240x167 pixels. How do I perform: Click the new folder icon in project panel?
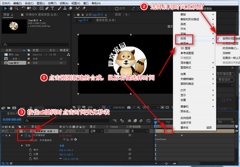pyautogui.click(x=9, y=108)
